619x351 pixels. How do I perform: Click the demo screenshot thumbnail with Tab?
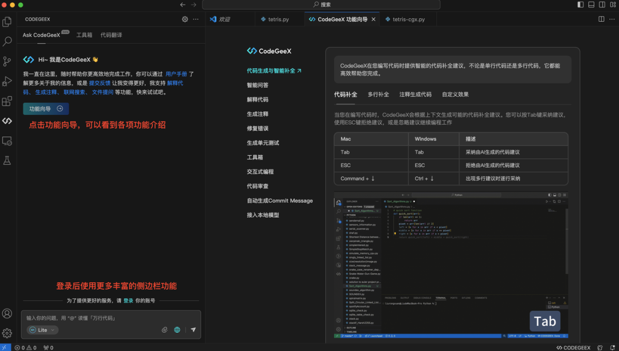point(451,265)
